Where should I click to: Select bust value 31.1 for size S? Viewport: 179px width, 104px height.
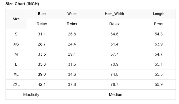click(x=42, y=34)
